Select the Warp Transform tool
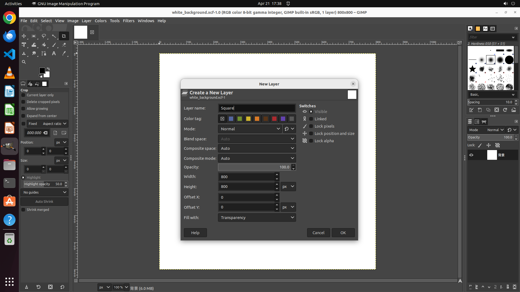The image size is (520, 292). point(34,45)
